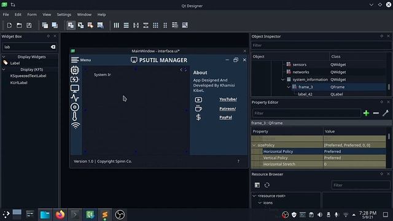Reload resources in the Resource Browser
Viewport: 393px width, 221px height.
[267, 185]
